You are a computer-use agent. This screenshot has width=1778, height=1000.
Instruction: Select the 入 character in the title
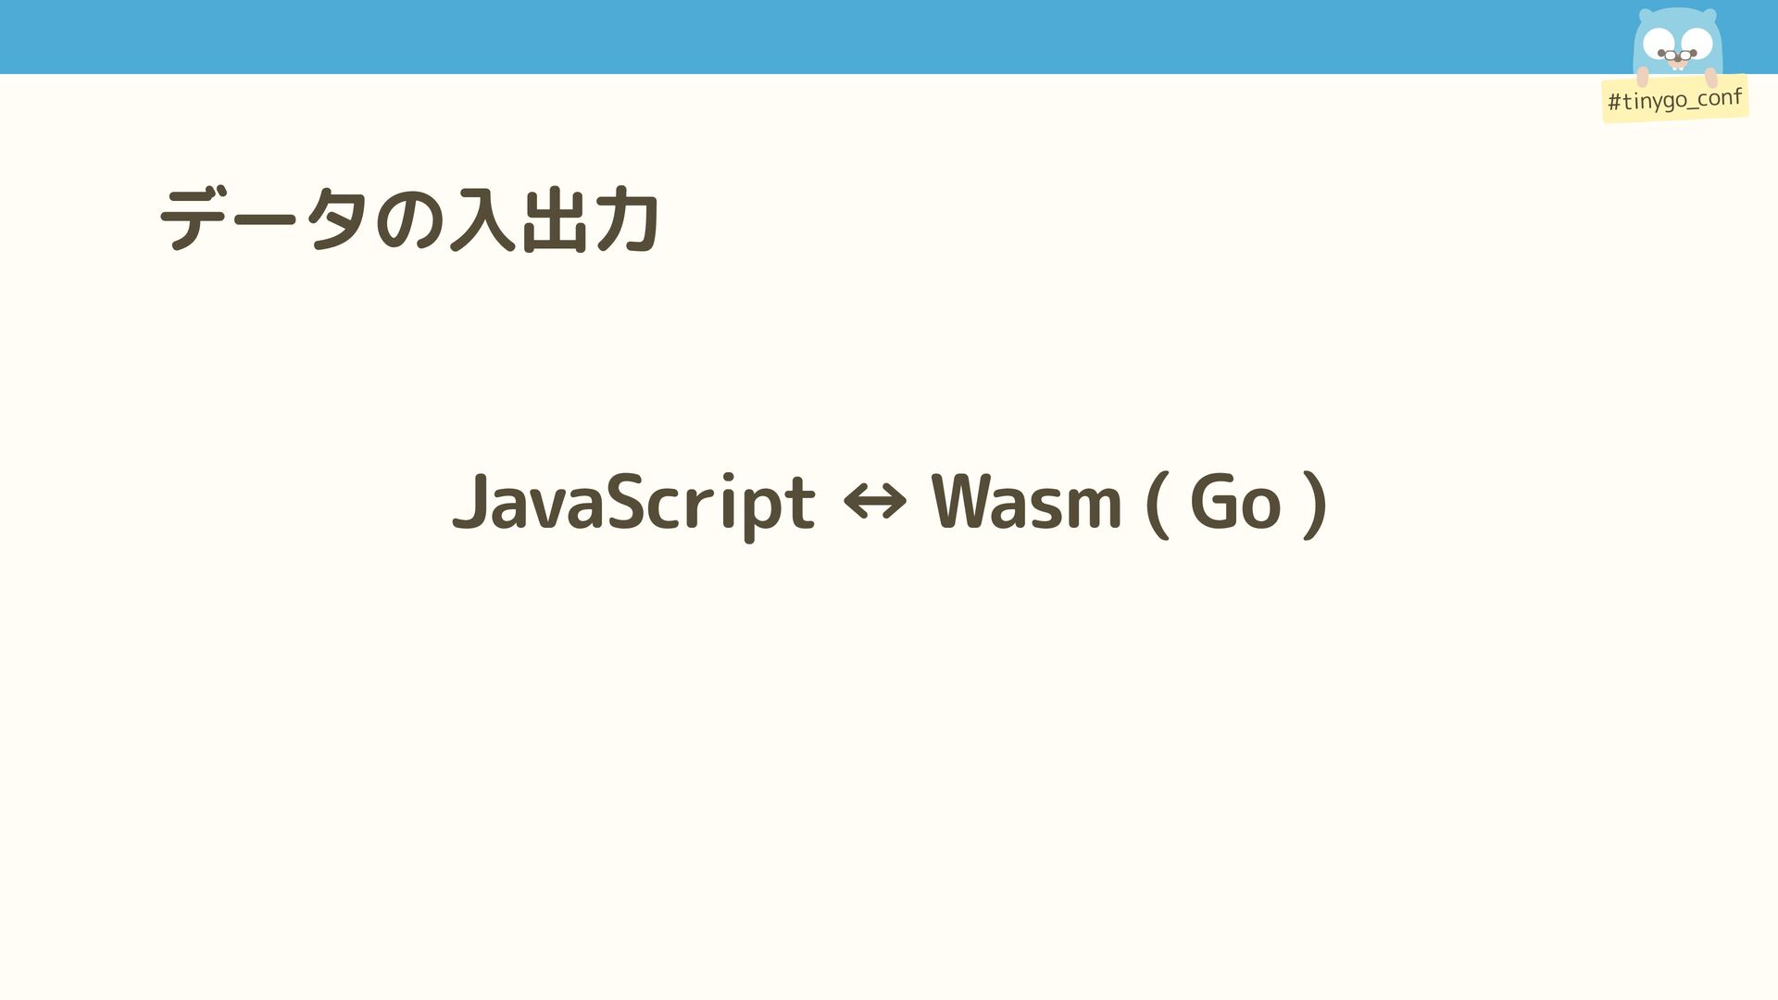(x=482, y=219)
